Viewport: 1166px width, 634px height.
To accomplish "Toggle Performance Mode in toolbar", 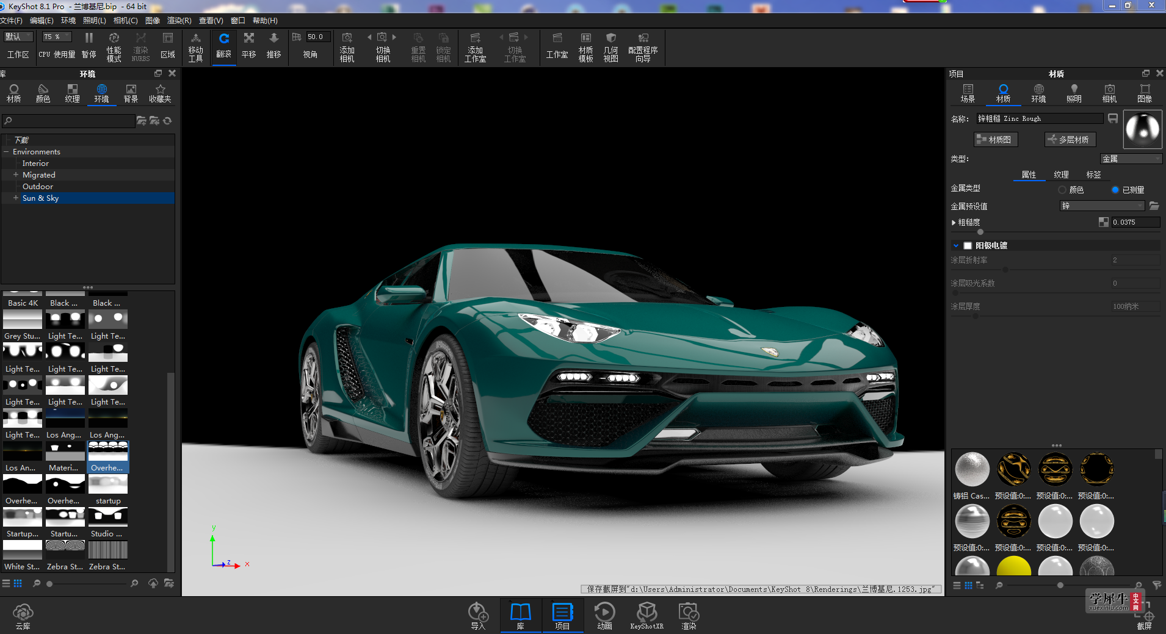I will click(x=114, y=46).
